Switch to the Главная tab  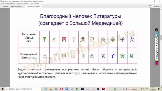click(5, 7)
